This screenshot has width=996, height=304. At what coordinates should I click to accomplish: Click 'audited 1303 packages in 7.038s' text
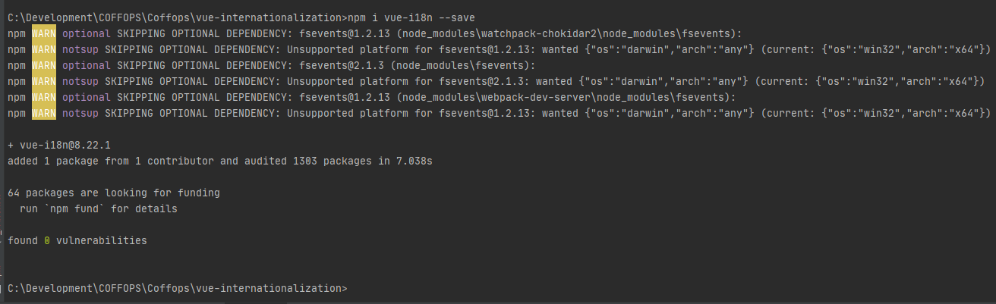pos(339,161)
